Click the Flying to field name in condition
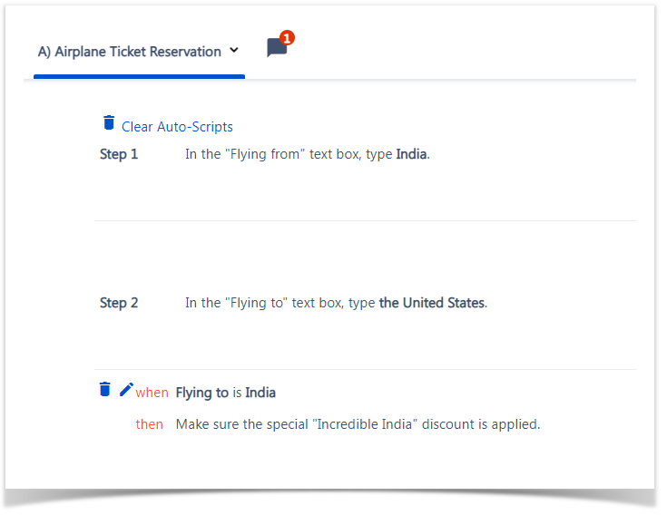667x515 pixels. [x=202, y=393]
